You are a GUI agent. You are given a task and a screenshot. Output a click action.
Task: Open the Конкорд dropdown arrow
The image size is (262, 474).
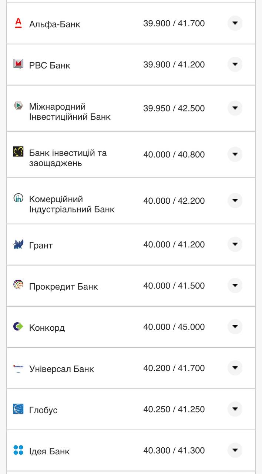point(235,327)
